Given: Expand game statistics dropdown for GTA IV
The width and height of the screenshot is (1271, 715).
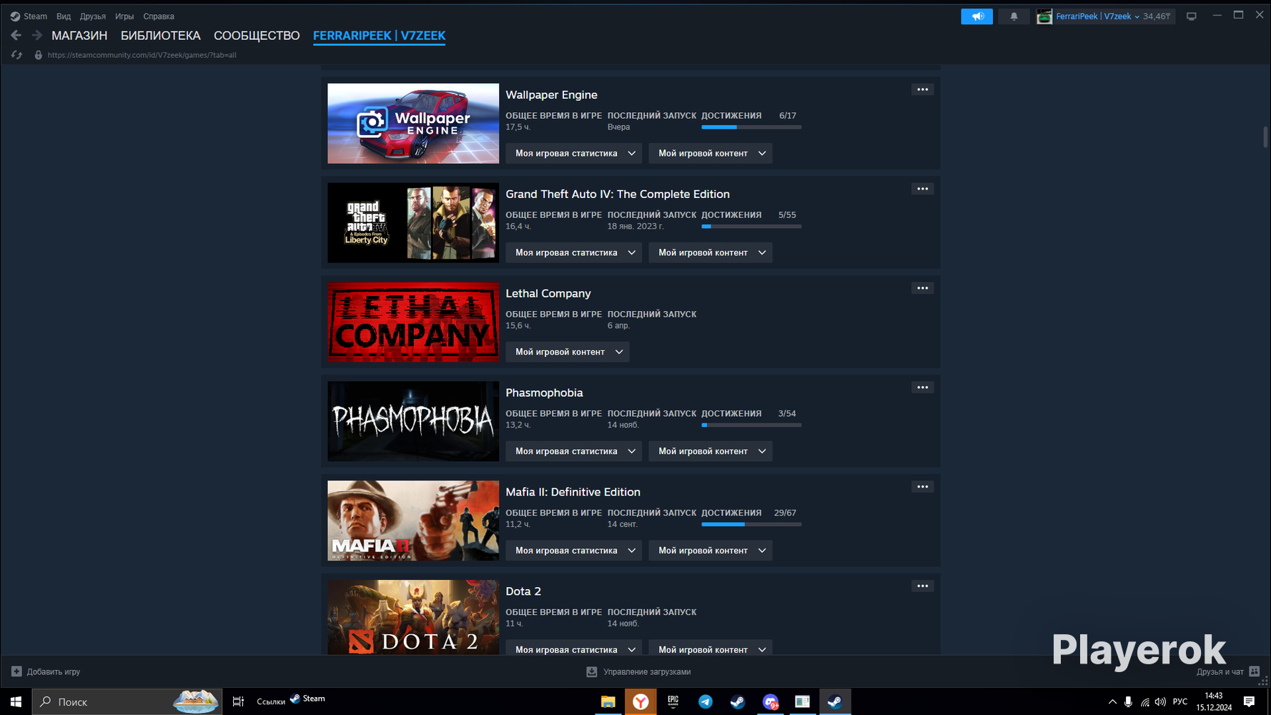Looking at the screenshot, I should pos(574,252).
